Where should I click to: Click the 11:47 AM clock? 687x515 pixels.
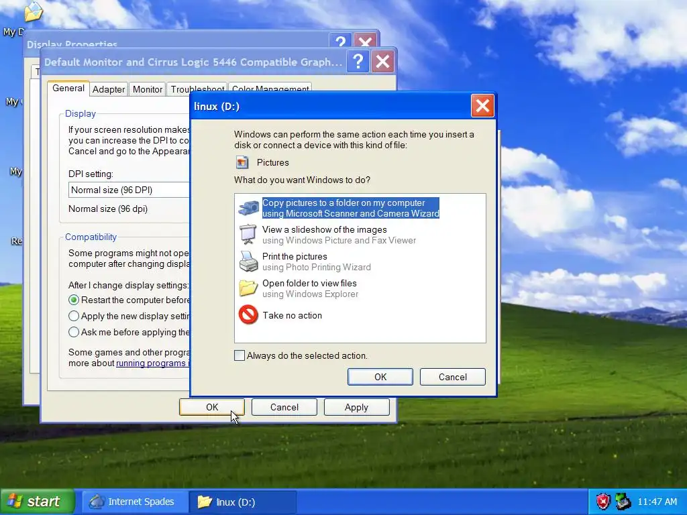657,502
